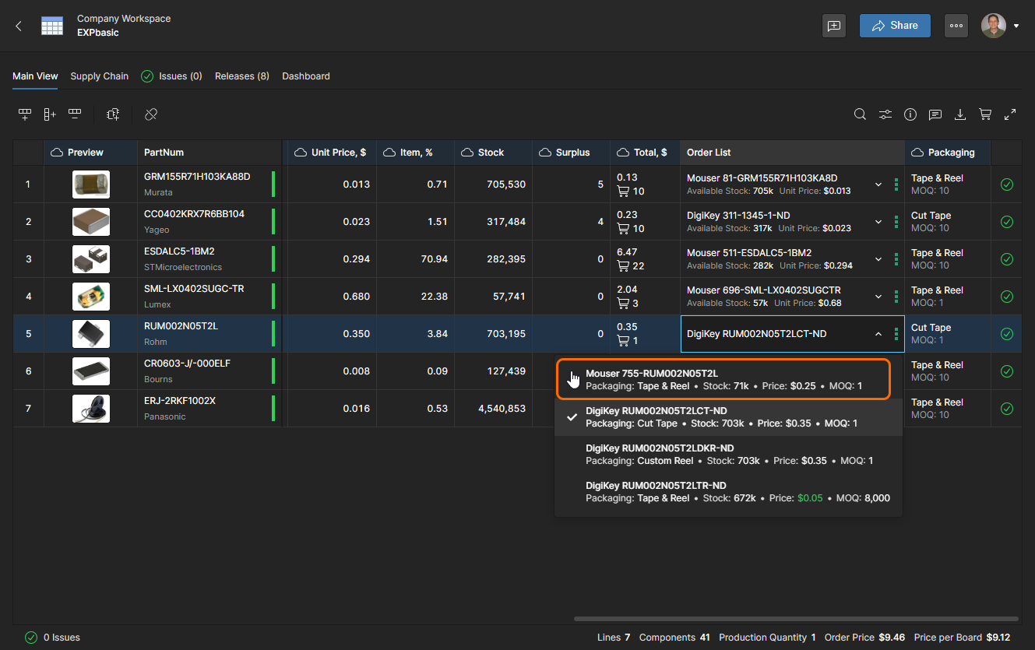Toggle green status check for row 4
Screen dimensions: 1035x650
(x=1006, y=297)
